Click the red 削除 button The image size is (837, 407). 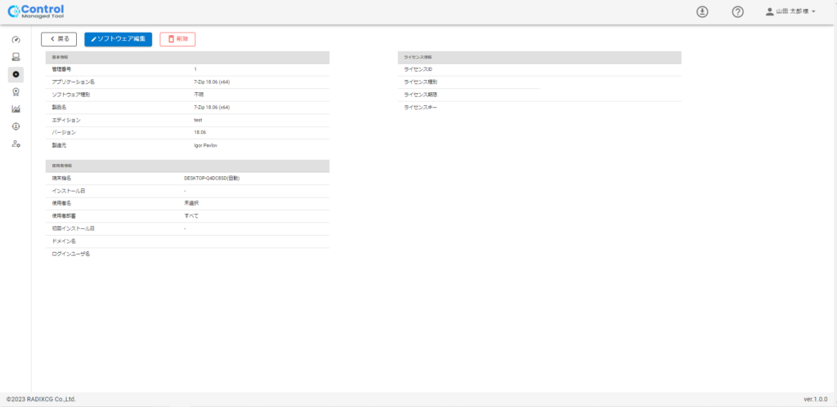coord(177,39)
